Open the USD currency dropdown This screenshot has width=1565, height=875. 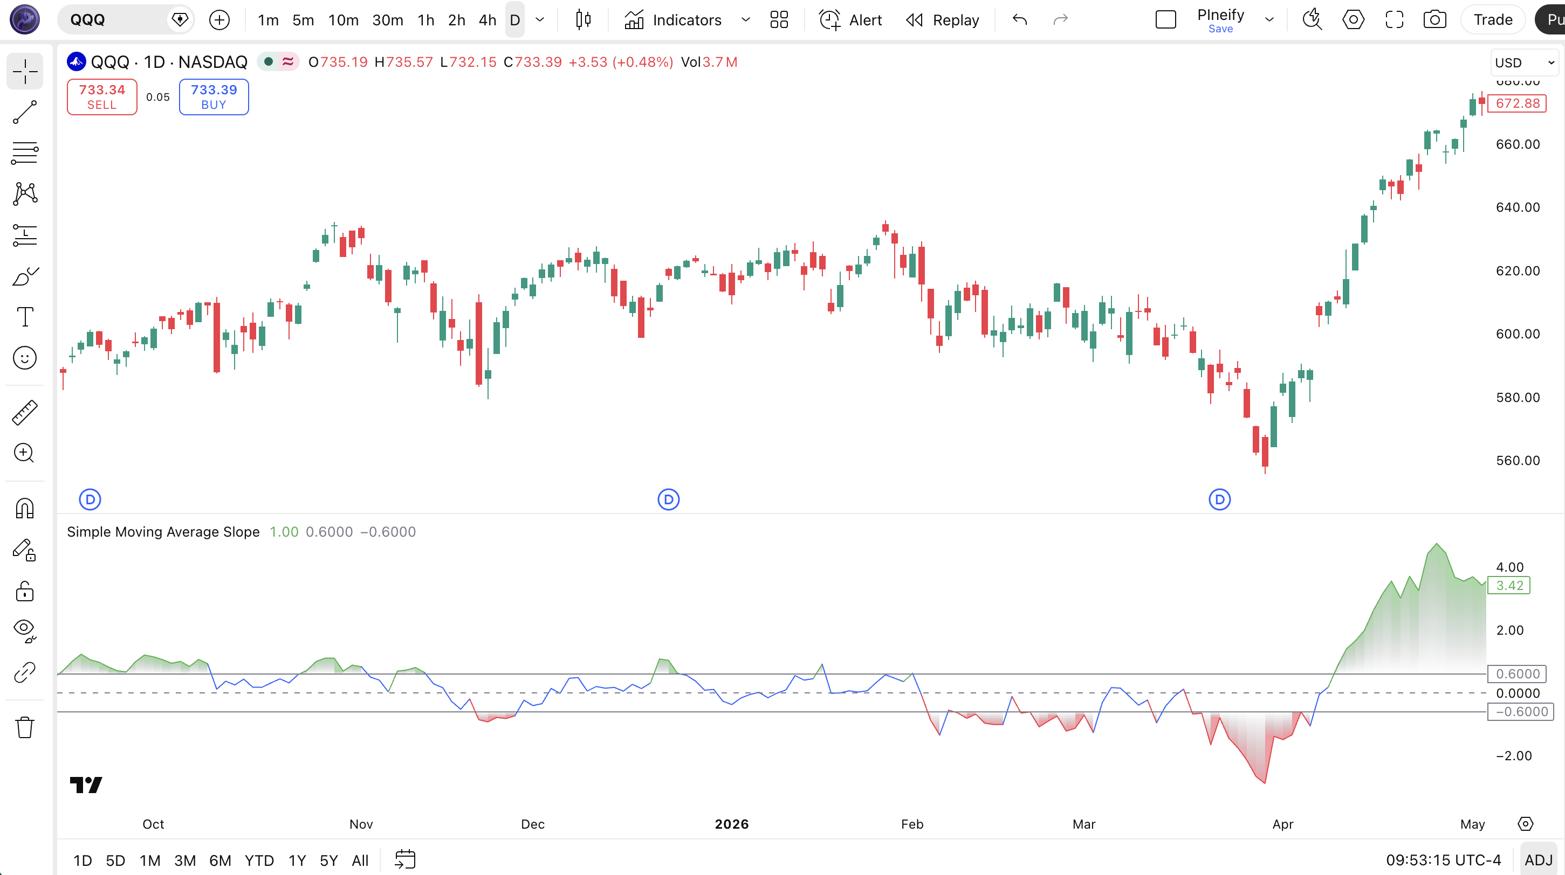point(1525,63)
